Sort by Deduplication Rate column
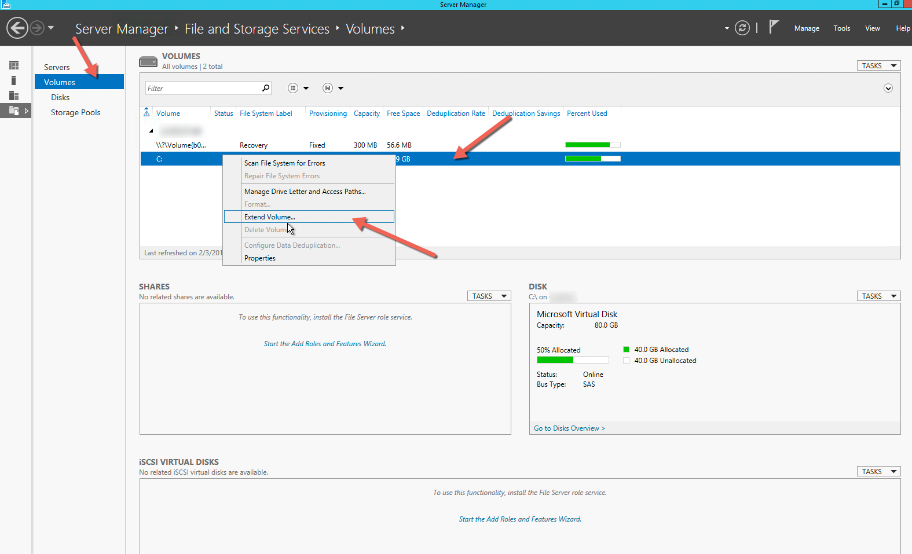The width and height of the screenshot is (912, 554). tap(456, 113)
